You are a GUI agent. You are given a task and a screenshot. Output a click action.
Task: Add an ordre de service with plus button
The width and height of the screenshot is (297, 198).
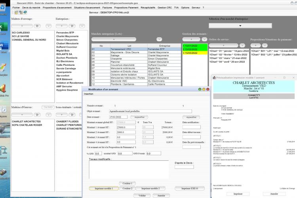223,46
